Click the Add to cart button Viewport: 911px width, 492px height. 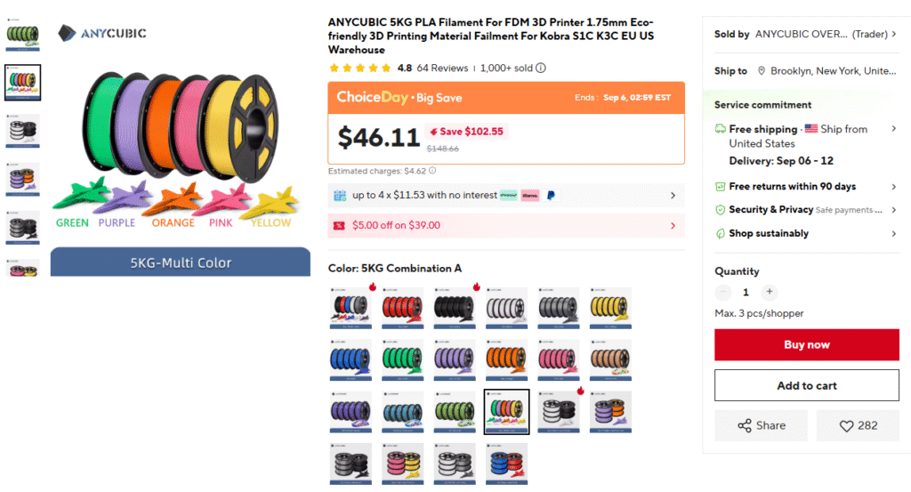(x=806, y=386)
